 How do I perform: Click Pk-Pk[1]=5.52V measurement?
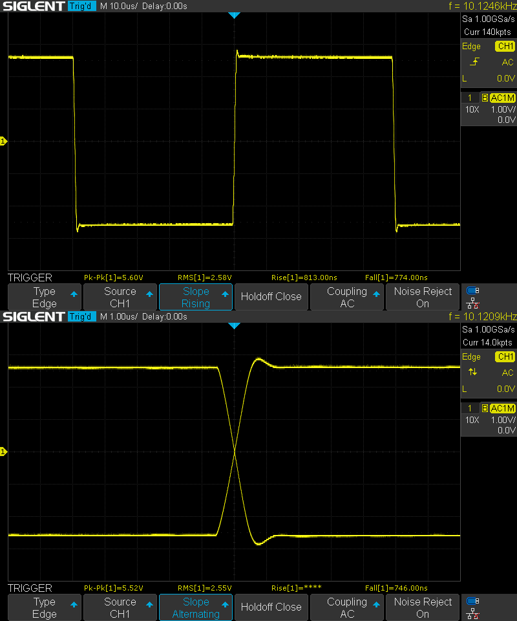(x=114, y=588)
